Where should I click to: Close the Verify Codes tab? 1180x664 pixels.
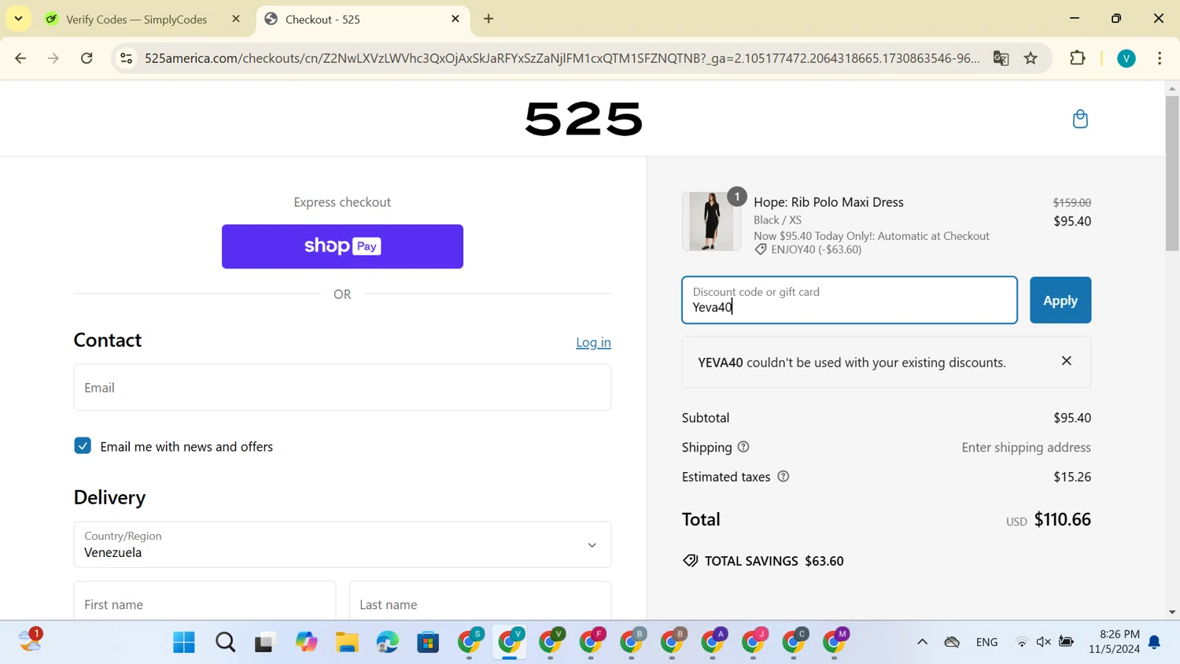tap(236, 19)
